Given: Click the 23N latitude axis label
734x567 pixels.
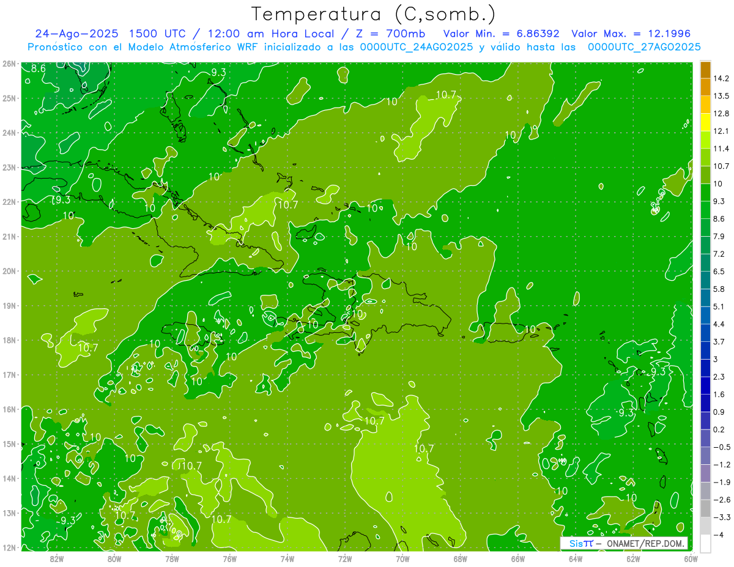Looking at the screenshot, I should coord(9,167).
